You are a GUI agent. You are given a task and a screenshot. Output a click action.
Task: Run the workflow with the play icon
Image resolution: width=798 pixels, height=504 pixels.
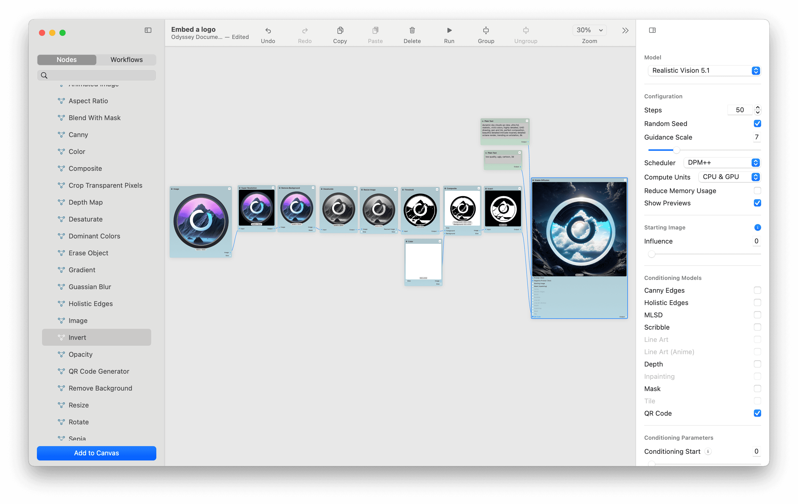click(x=449, y=30)
